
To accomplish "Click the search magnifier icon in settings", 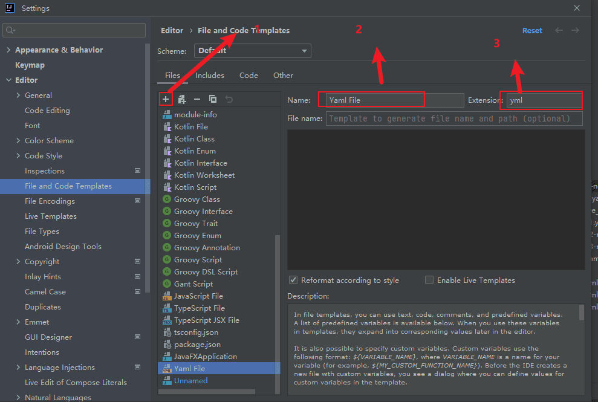I will tap(10, 30).
